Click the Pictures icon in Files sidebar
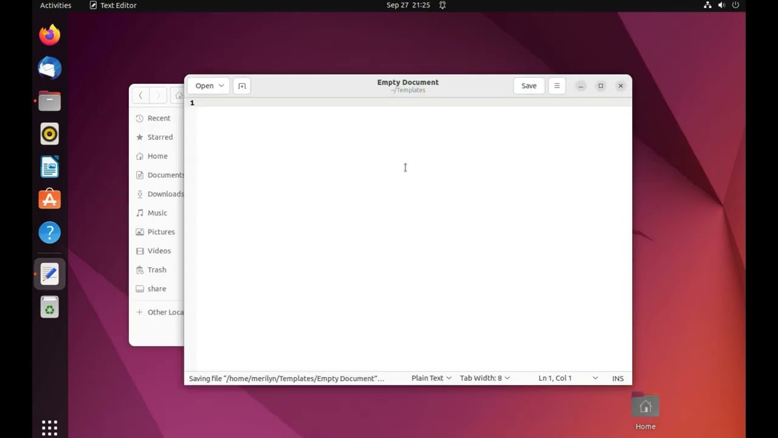Image resolution: width=778 pixels, height=438 pixels. coord(140,232)
